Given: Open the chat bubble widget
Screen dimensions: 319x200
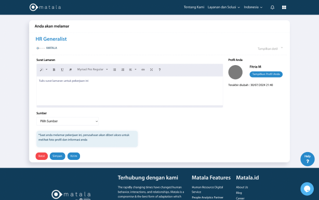Looking at the screenshot, I should 307,189.
